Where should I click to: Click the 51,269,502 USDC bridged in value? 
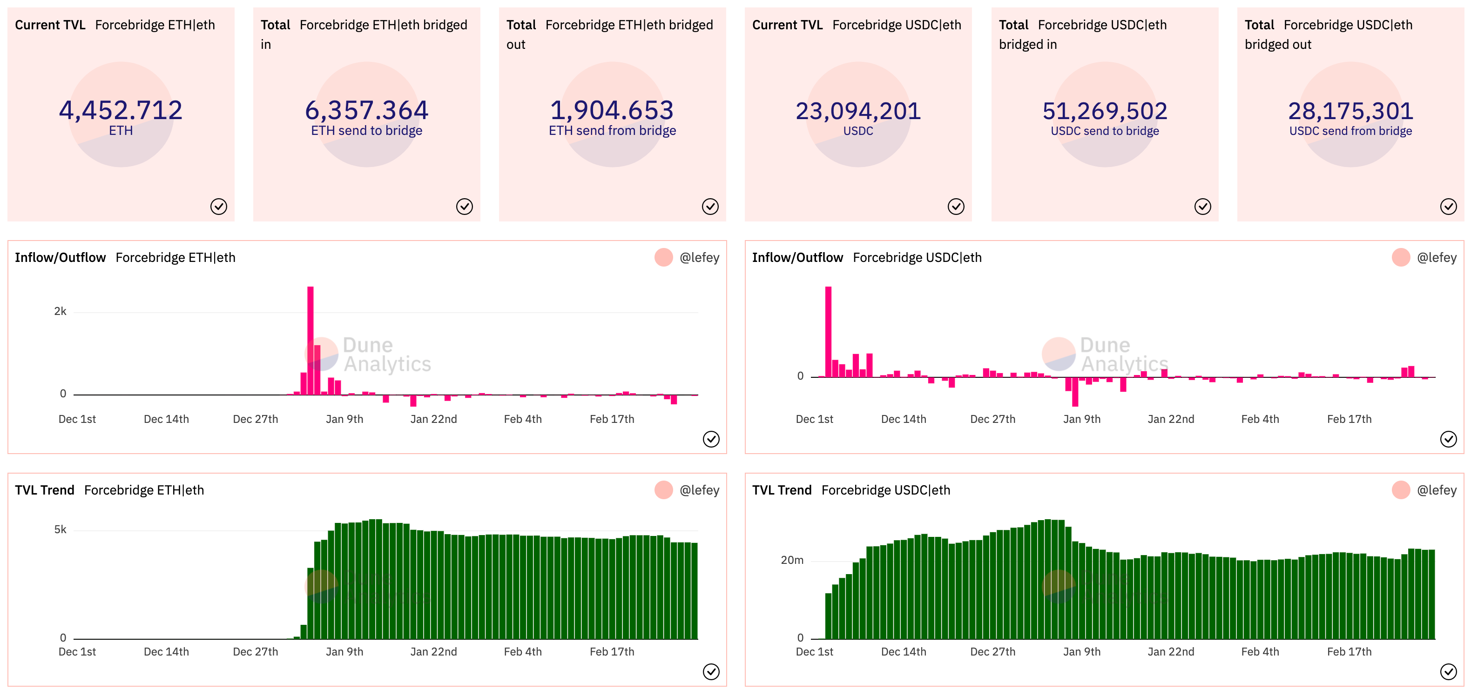1104,111
